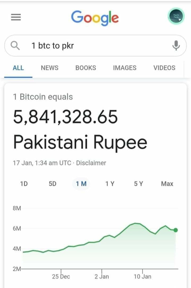
Task: Switch to the NEWS tab
Action: point(50,68)
